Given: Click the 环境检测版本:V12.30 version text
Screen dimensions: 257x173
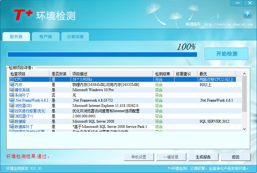Looking at the screenshot, I should (x=24, y=168).
